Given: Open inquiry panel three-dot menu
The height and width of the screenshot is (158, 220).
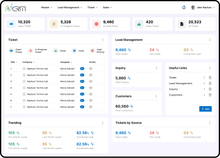Looking at the screenshot, I should [156, 68].
